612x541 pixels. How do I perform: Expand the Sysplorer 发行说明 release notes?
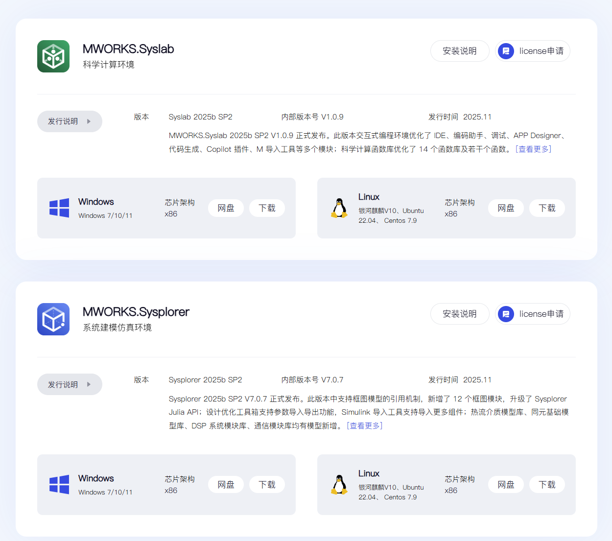(x=70, y=384)
